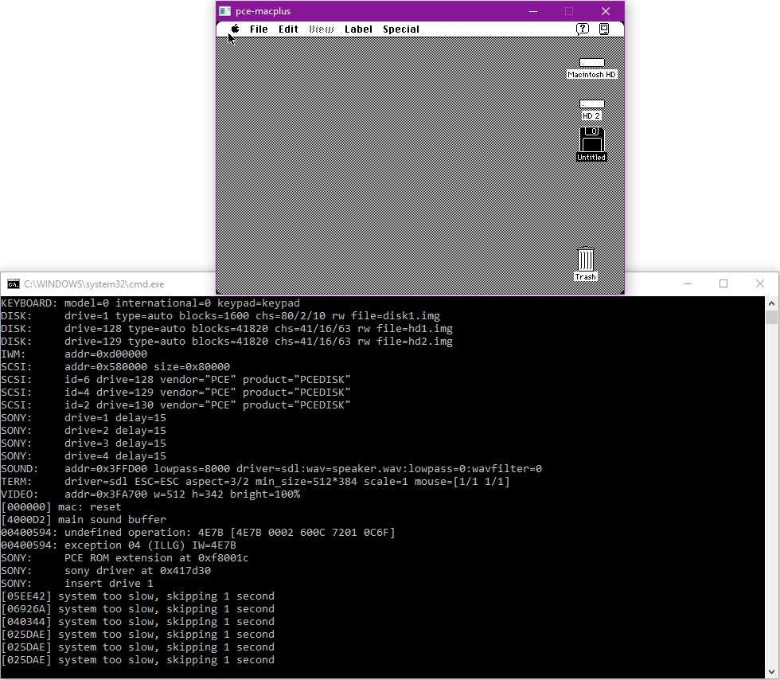Click the 'Macintosh HD' label text
This screenshot has height=680, width=780.
[x=592, y=75]
